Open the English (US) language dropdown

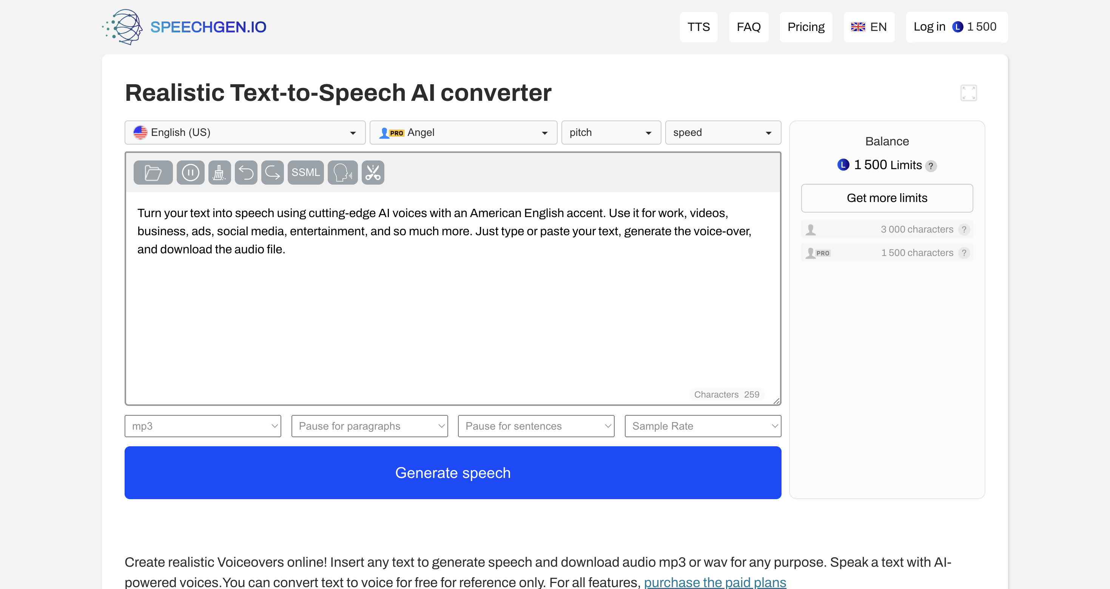[245, 133]
